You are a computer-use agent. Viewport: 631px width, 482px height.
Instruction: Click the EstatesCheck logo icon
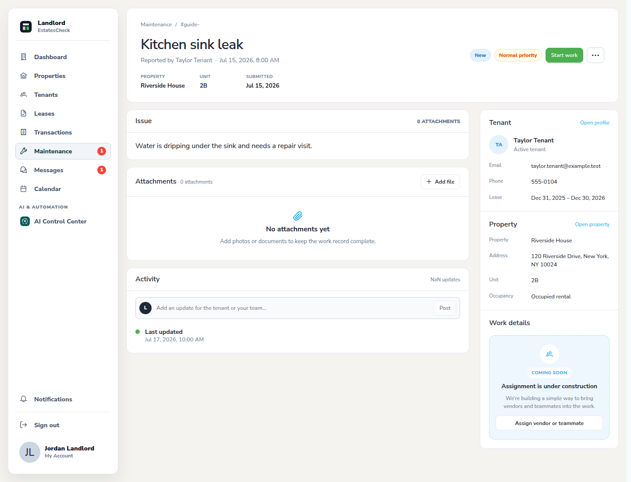pyautogui.click(x=26, y=27)
